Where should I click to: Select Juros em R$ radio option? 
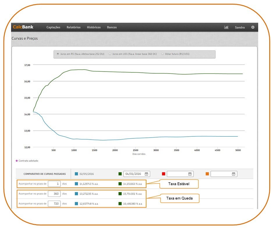(58, 54)
